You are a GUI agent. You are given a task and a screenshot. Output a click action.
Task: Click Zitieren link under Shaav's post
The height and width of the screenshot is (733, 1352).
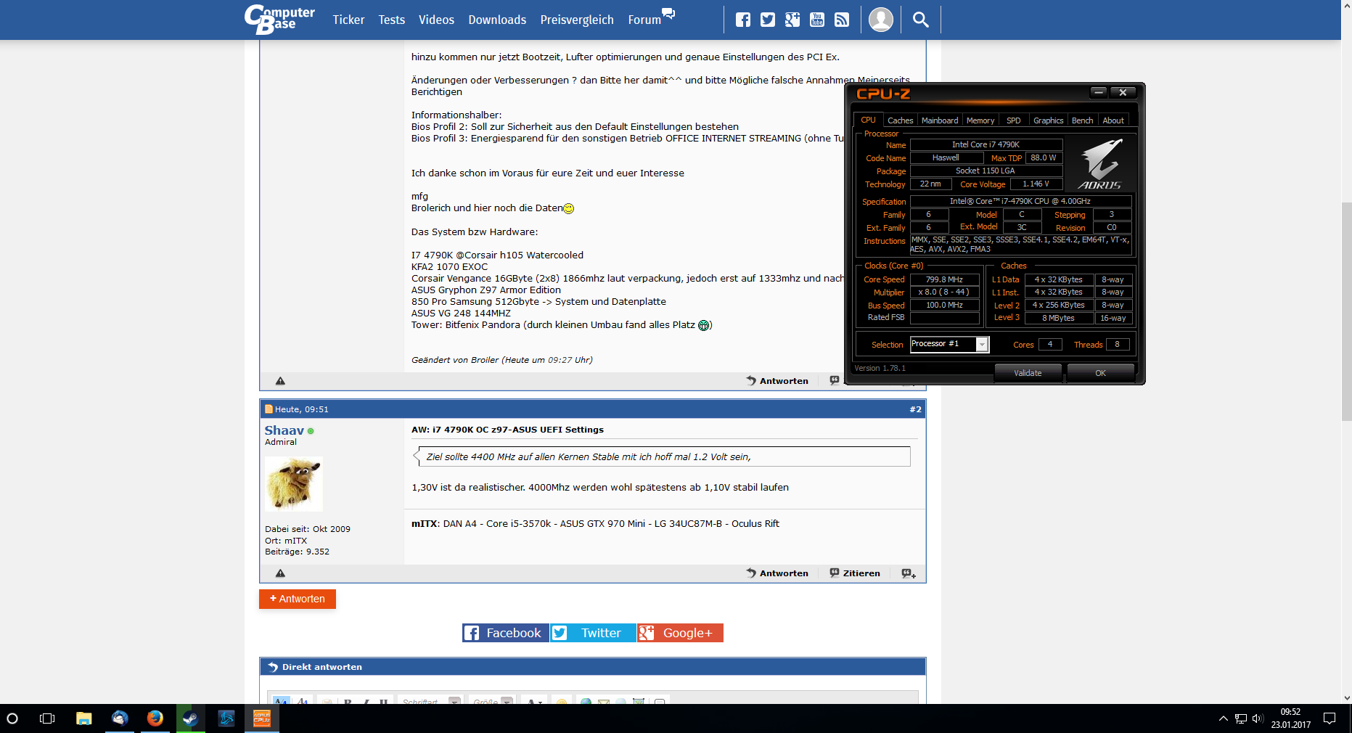(855, 573)
